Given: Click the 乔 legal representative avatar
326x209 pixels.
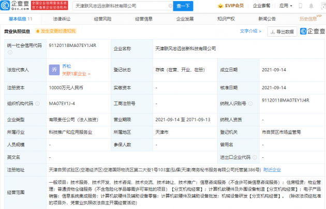Looking at the screenshot, I should point(54,70).
